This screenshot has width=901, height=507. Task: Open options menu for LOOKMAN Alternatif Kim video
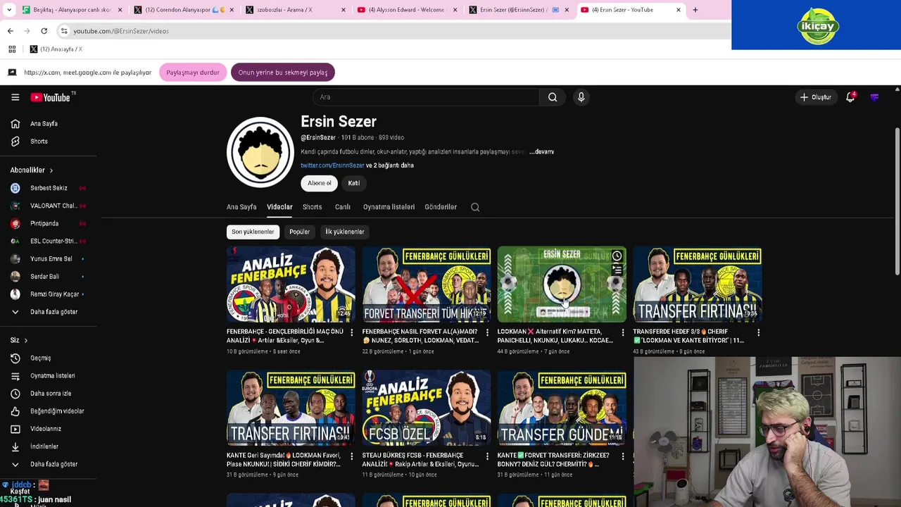622,332
